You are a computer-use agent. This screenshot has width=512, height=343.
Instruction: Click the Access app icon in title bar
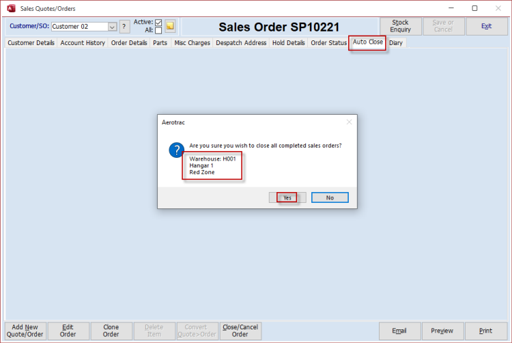[10, 8]
